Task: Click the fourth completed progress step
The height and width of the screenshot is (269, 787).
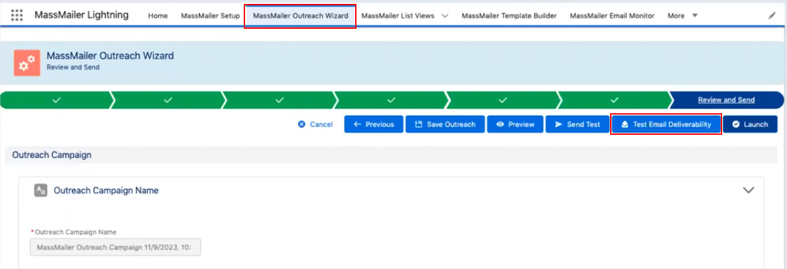Action: [x=391, y=100]
